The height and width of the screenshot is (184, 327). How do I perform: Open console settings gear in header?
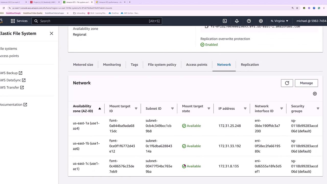[x=261, y=21]
